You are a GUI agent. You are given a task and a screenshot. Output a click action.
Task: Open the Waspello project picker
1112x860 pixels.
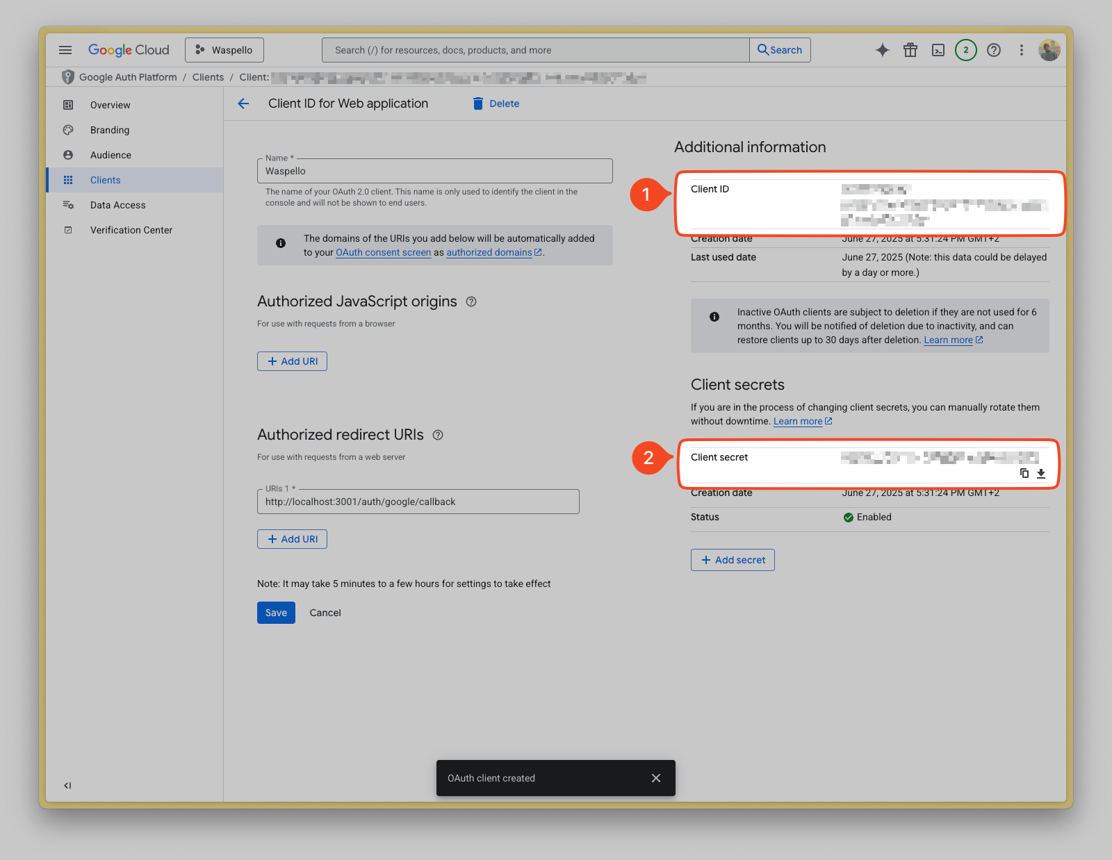[x=224, y=49]
